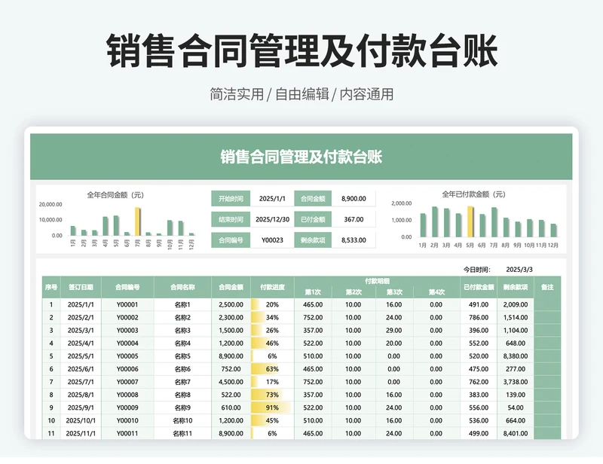Image resolution: width=603 pixels, height=464 pixels.
Task: Select the 备注 column header
Action: click(547, 287)
